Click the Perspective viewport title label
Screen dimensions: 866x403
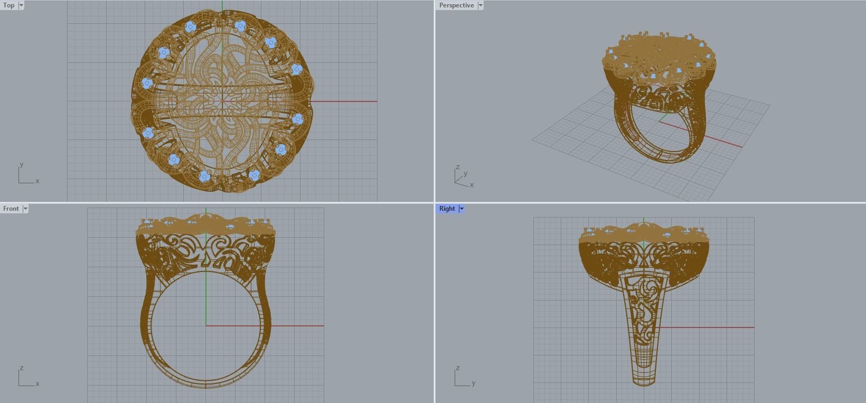point(456,5)
